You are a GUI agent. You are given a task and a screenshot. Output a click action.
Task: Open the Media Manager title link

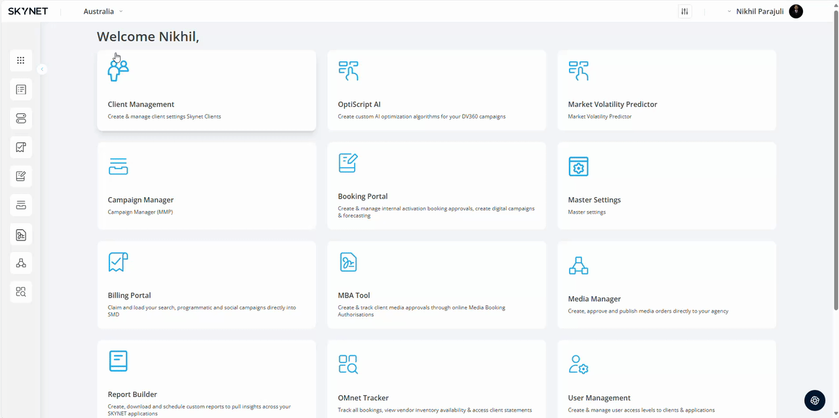point(594,299)
